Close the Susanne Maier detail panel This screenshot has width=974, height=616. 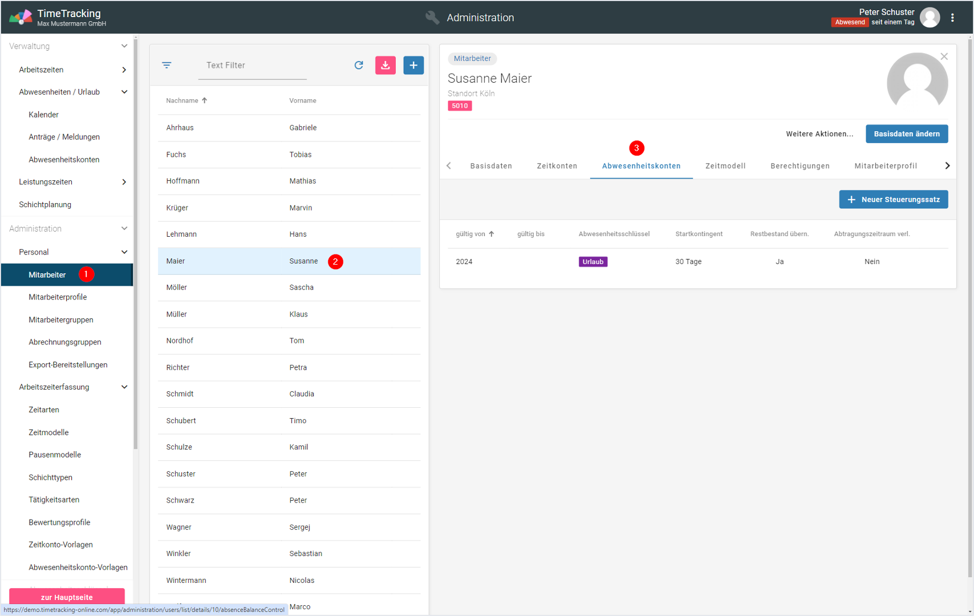[944, 56]
